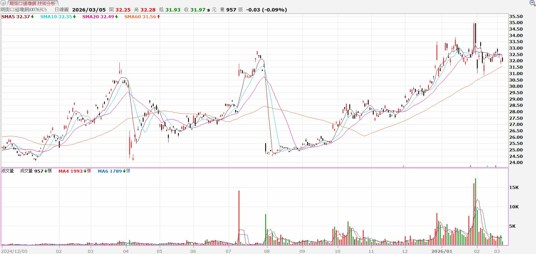Image resolution: width=536 pixels, height=254 pixels.
Task: Click the MA6 1789 volume average label
Action: [114, 171]
